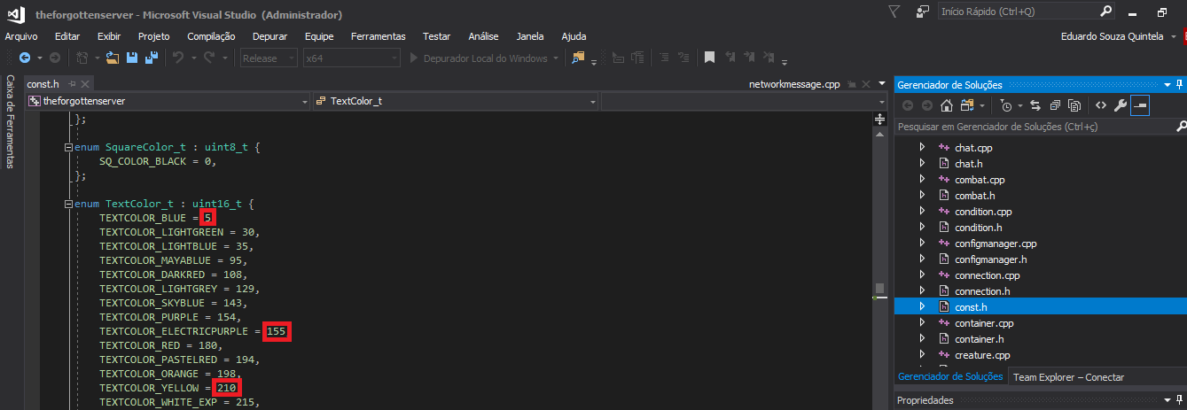The width and height of the screenshot is (1187, 410).
Task: Click the Redo toolbar icon
Action: (x=209, y=58)
